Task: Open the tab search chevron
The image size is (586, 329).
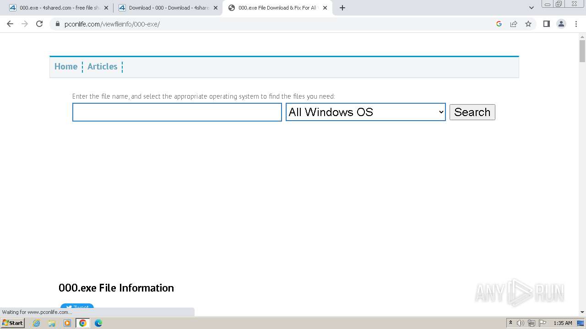Action: 532,8
